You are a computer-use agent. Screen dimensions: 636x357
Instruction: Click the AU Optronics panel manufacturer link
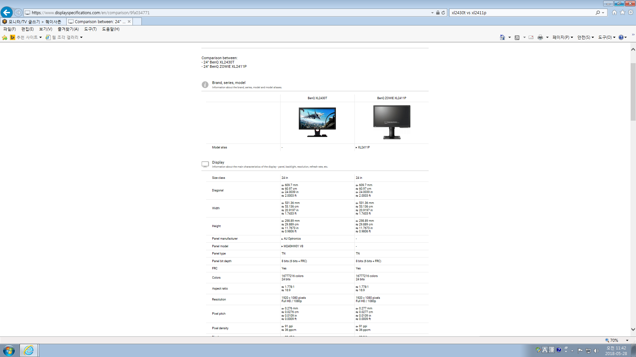click(292, 239)
